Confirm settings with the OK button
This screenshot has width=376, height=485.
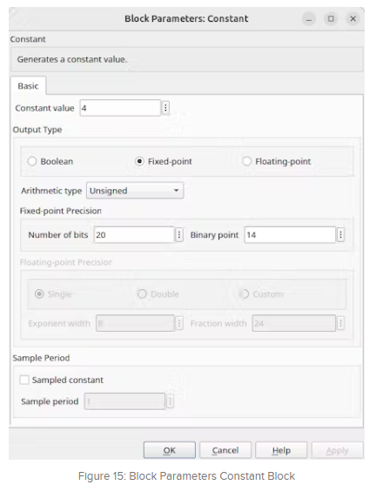(170, 450)
